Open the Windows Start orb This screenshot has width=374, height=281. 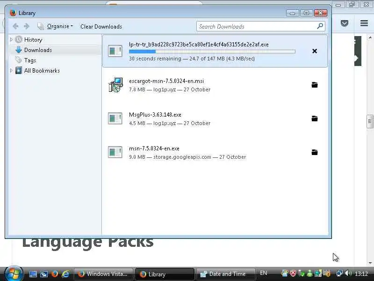pyautogui.click(x=14, y=274)
